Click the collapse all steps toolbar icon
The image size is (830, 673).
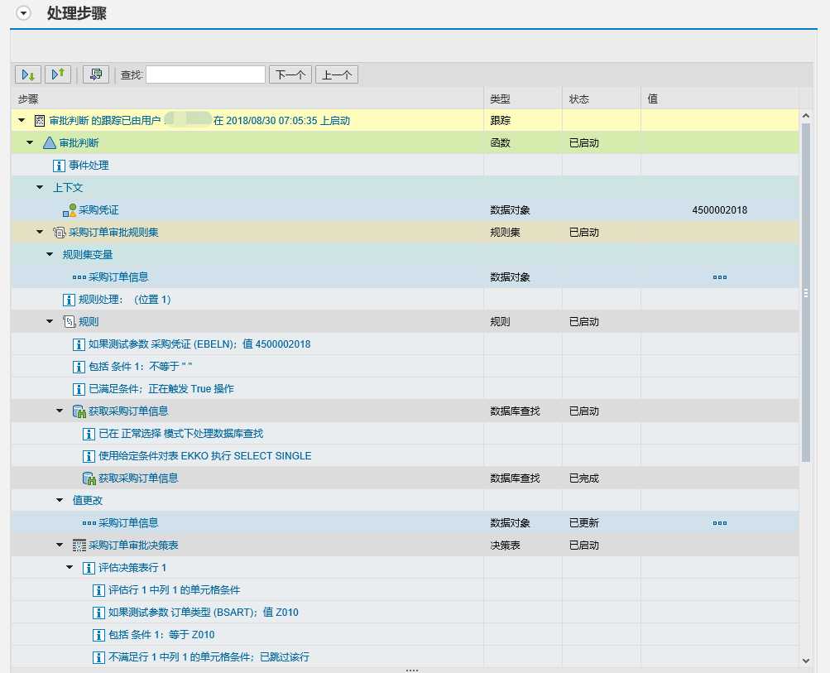58,75
